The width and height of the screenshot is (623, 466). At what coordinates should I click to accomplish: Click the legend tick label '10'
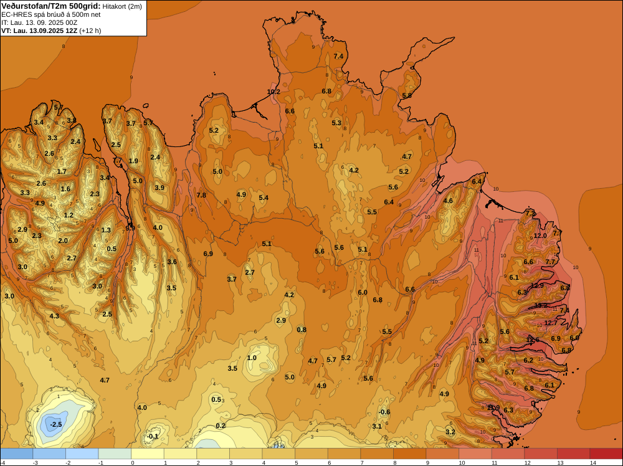point(462,463)
